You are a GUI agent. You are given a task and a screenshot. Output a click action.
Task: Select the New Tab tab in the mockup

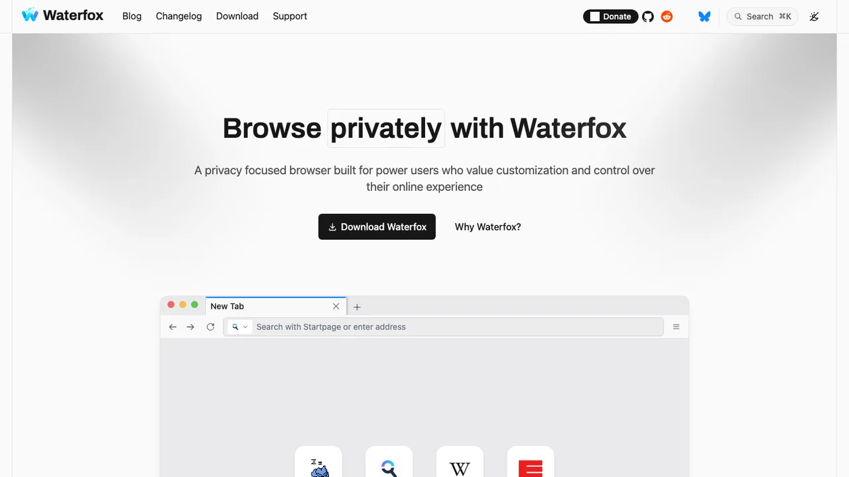(276, 306)
